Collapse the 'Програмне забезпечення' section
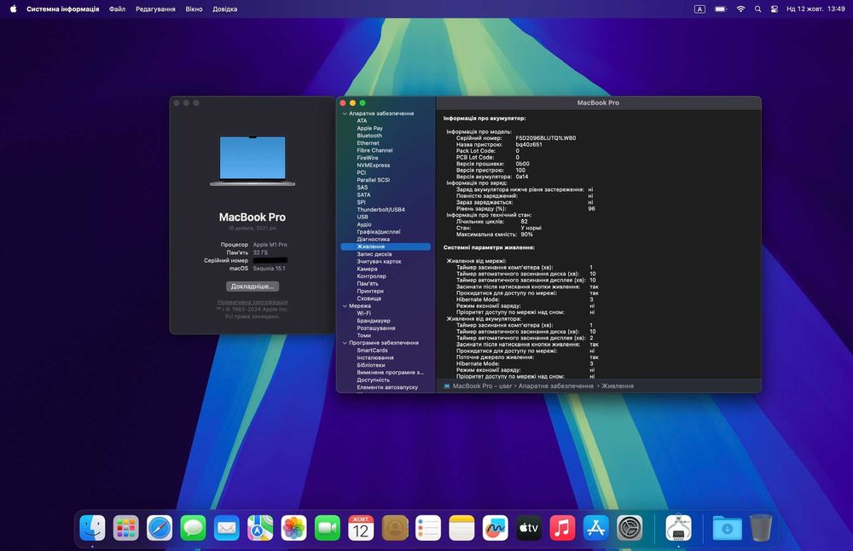 point(345,343)
